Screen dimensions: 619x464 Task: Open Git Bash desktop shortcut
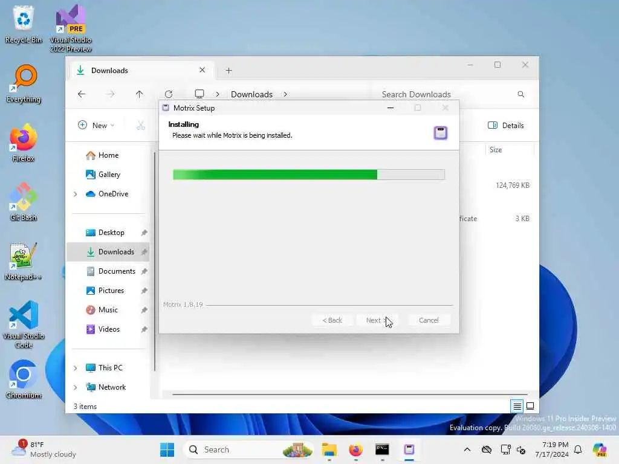tap(24, 202)
